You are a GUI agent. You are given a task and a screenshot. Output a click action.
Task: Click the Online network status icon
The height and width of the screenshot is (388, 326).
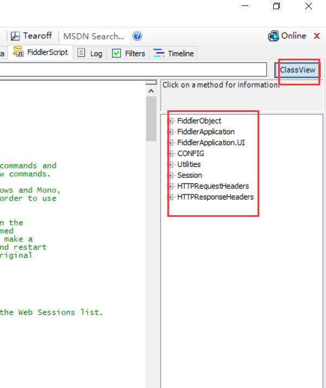point(273,36)
